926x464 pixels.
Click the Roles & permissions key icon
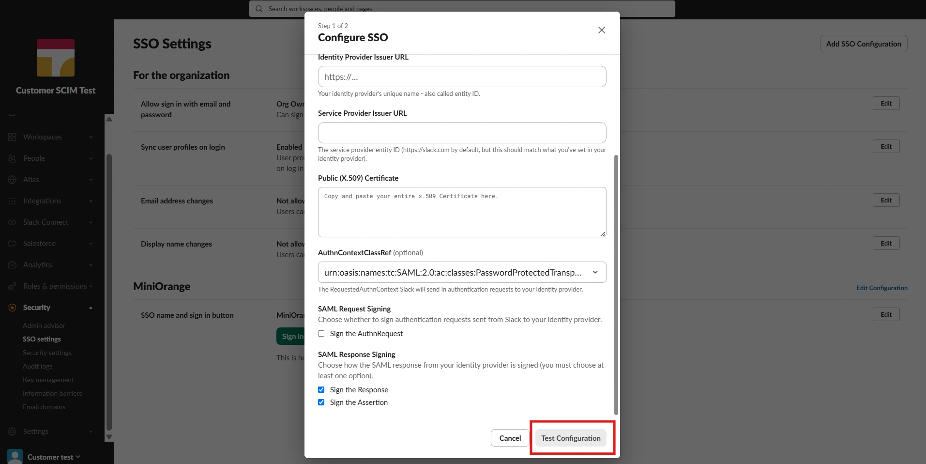pyautogui.click(x=12, y=286)
